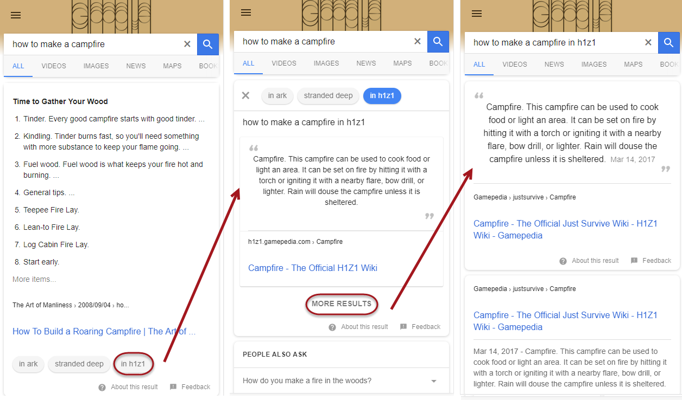Screen dimensions: 682x400
Task: Click 'PEOPLE ALSO ASK' heading
Action: click(275, 354)
